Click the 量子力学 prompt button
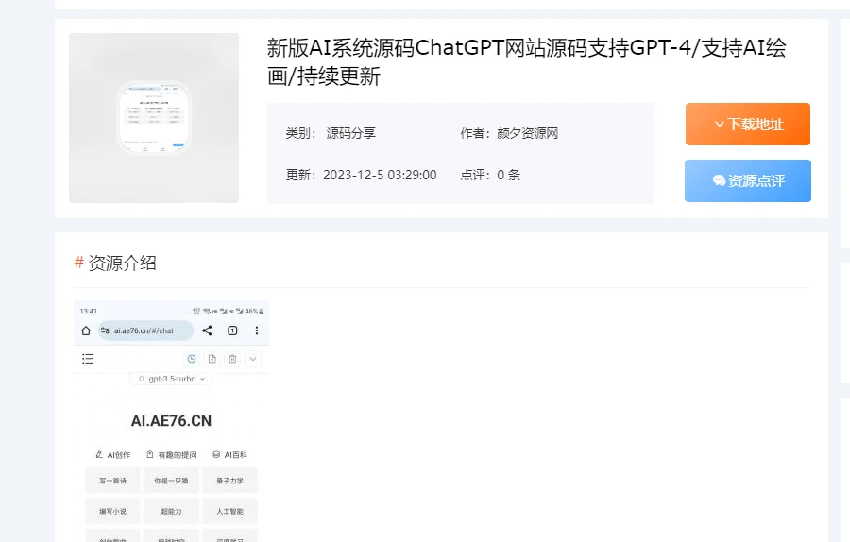Image resolution: width=850 pixels, height=542 pixels. coord(229,480)
